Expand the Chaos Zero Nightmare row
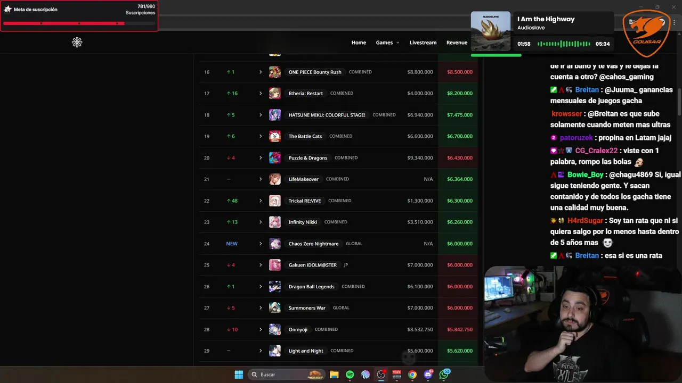Viewport: 682px width, 383px height. (x=261, y=244)
